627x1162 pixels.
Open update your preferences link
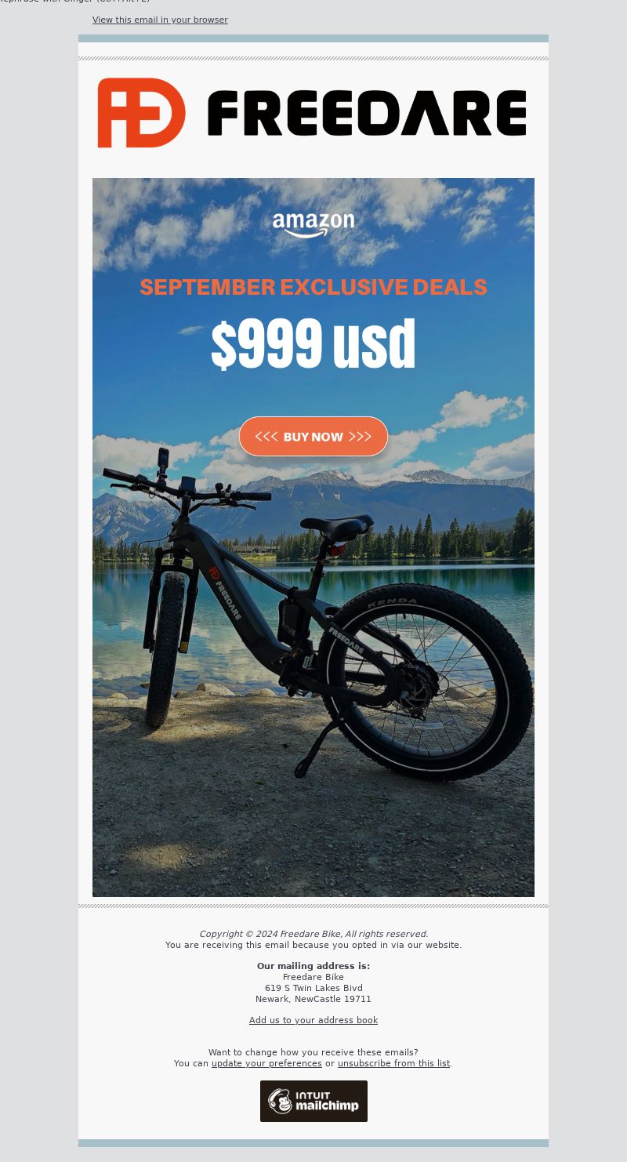(x=266, y=1063)
